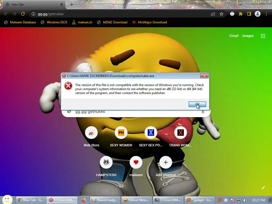Open a new tab with plus button
Viewport: 272px width, 204px height.
tap(72, 5)
